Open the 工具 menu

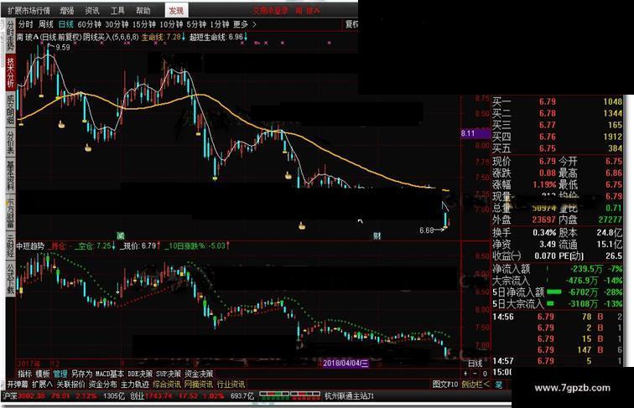point(117,11)
